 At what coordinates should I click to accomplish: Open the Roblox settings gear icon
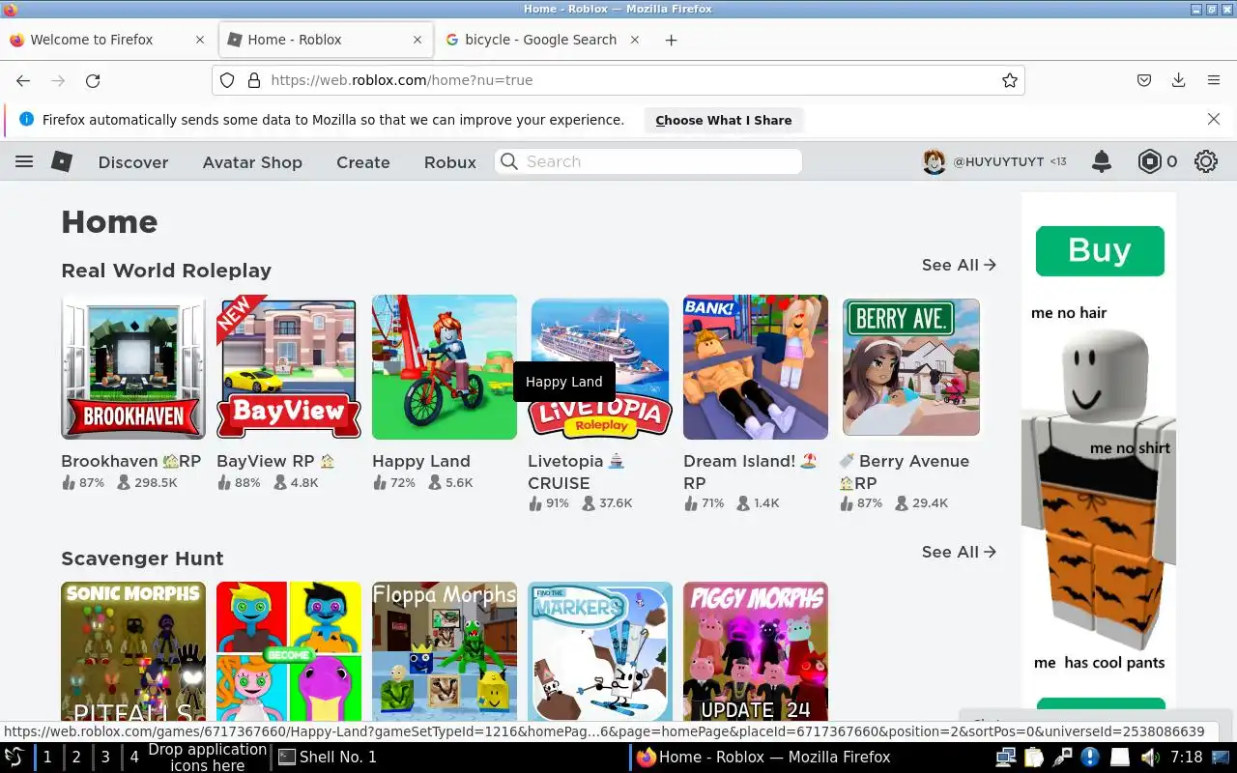pos(1206,161)
